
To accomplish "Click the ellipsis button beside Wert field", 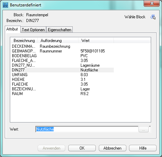I will point(144,129).
